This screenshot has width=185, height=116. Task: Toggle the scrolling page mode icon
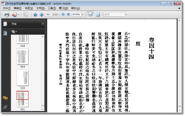(90, 15)
